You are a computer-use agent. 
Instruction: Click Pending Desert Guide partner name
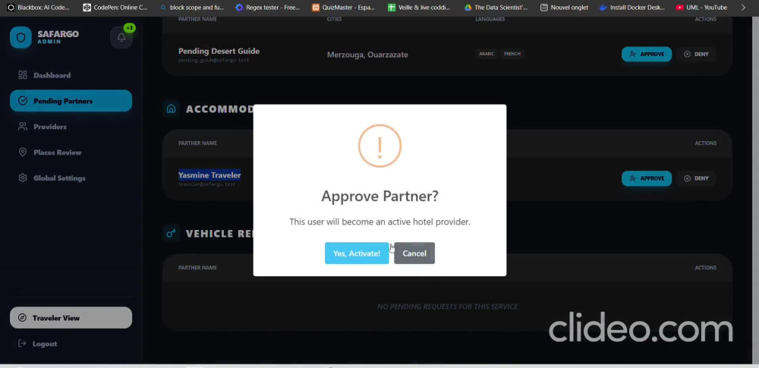click(219, 52)
